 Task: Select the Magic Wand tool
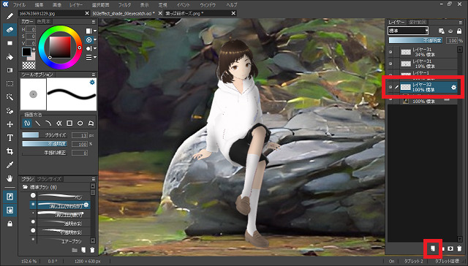(10, 97)
